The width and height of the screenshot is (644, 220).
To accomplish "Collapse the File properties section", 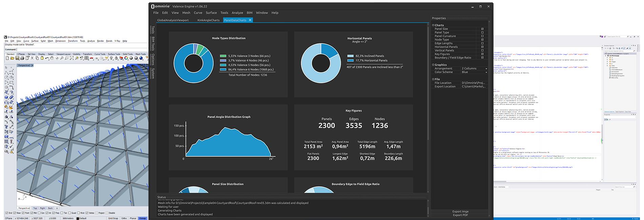I will [433, 79].
